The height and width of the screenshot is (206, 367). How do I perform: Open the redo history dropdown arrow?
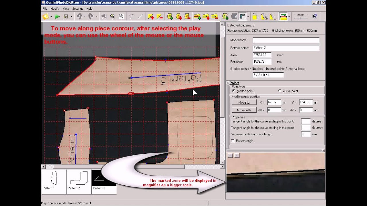(x=96, y=17)
